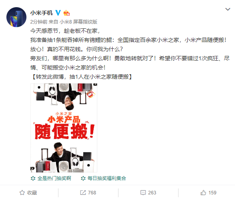Screen dimensions: 235x198
Task: Click the thumbs-up like icon
Action: point(203,192)
